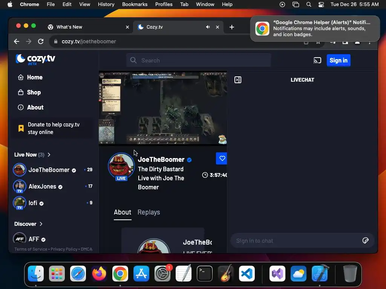
Task: Open the View menu
Action: pos(84,5)
